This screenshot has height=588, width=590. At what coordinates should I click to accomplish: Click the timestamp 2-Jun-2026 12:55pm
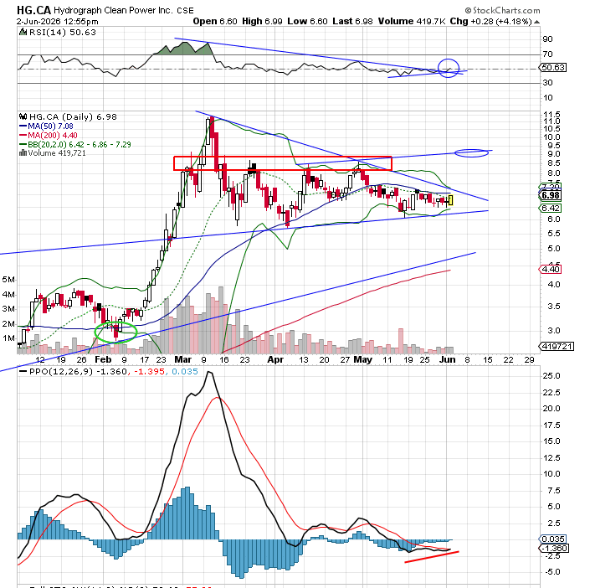point(57,22)
